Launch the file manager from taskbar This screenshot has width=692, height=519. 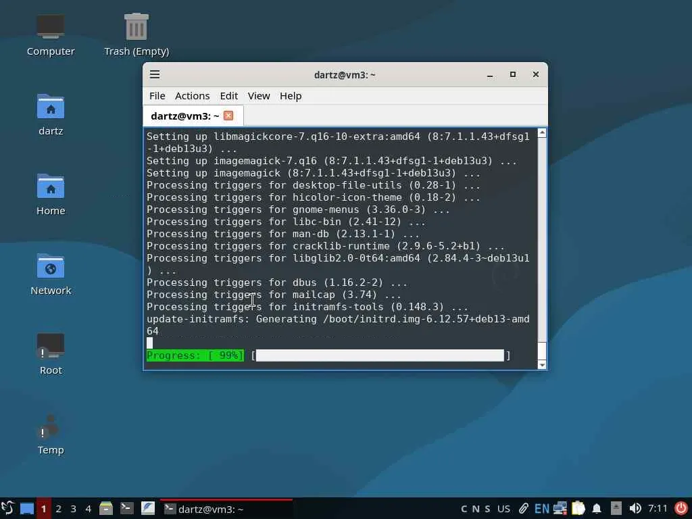tap(106, 508)
